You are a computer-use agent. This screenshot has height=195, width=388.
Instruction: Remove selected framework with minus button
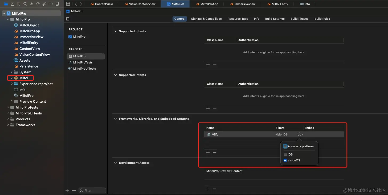pyautogui.click(x=214, y=152)
